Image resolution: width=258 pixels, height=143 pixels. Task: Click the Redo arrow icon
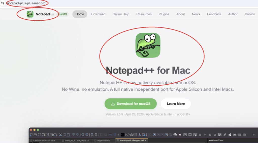(78, 135)
